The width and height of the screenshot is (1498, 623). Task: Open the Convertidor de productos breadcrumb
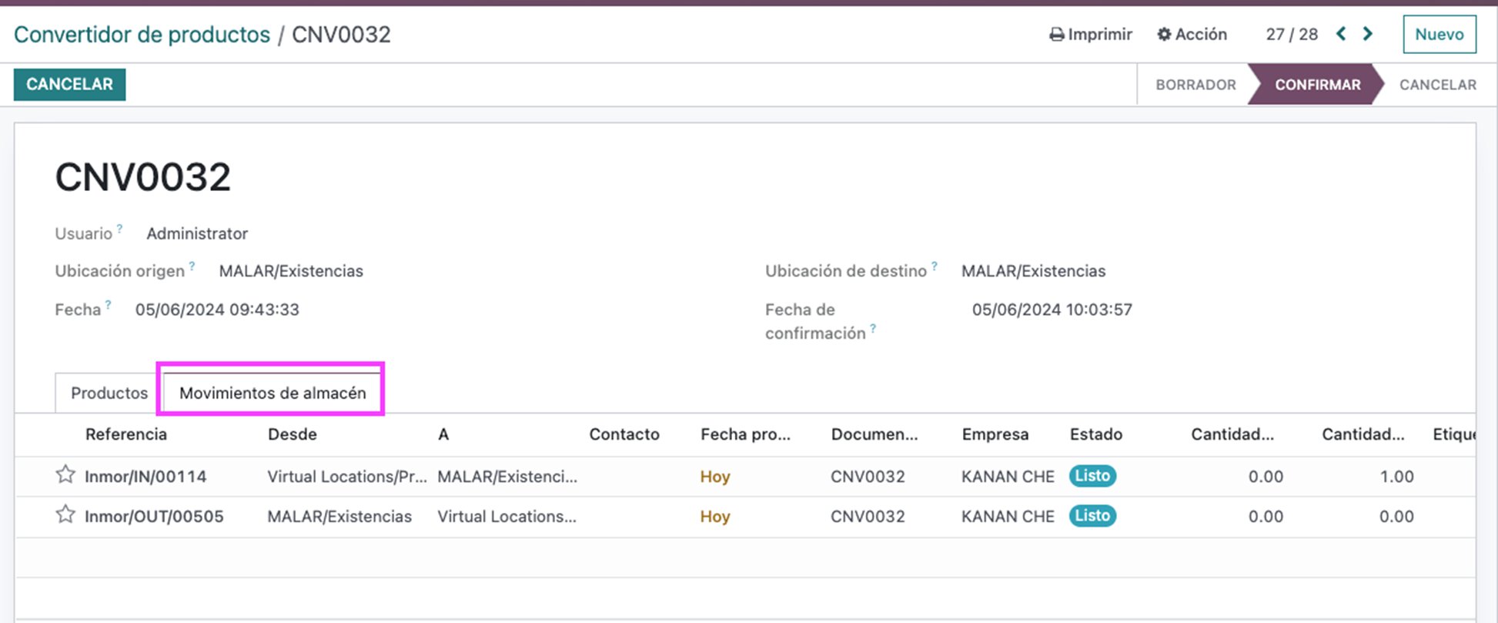[142, 35]
